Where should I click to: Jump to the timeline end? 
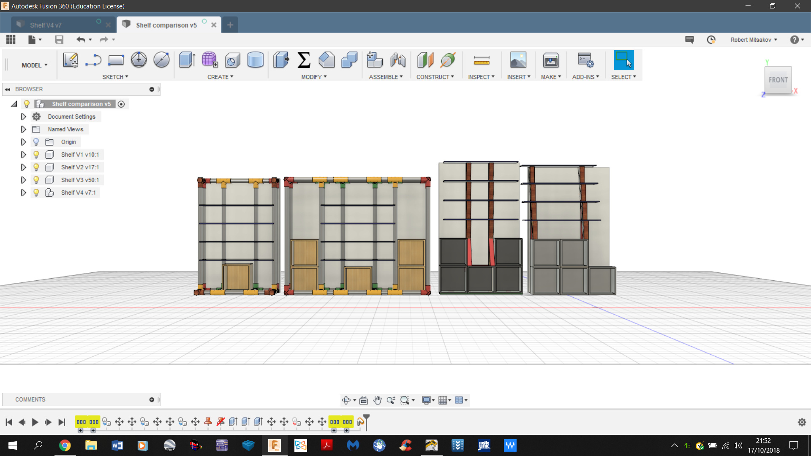tap(62, 422)
